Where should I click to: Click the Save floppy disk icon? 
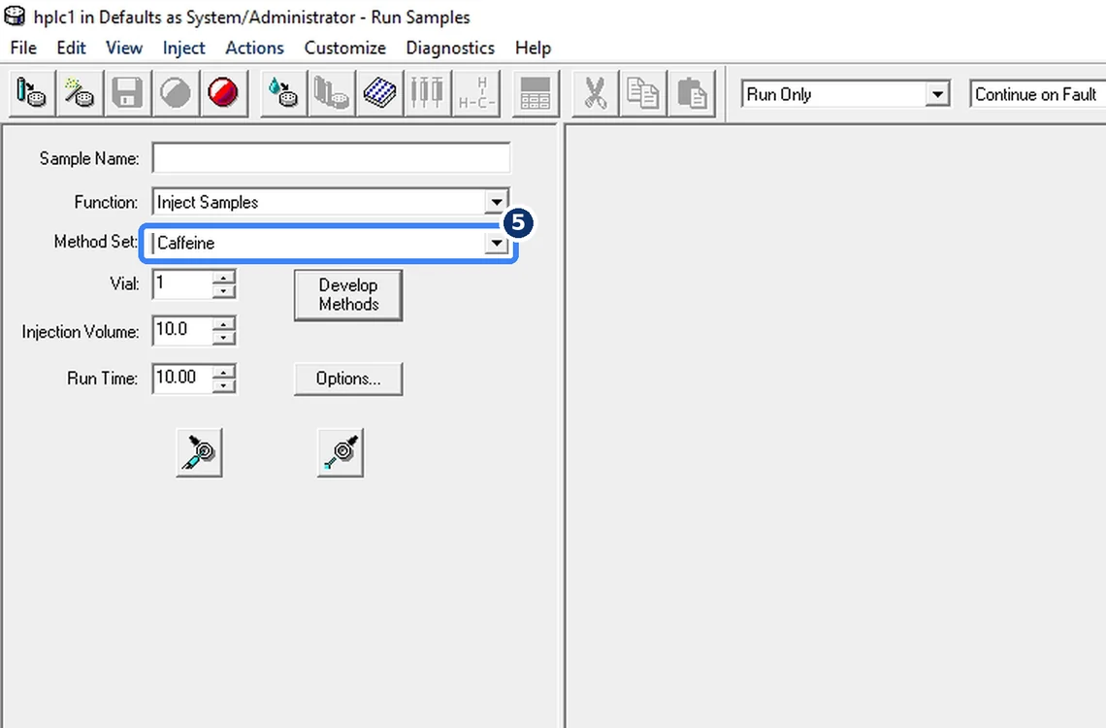coord(127,93)
